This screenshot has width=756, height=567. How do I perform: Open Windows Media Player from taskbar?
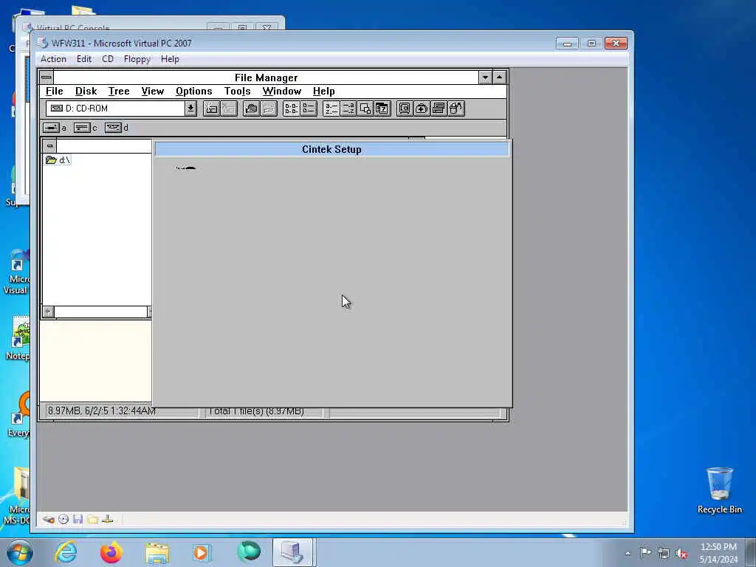[202, 552]
